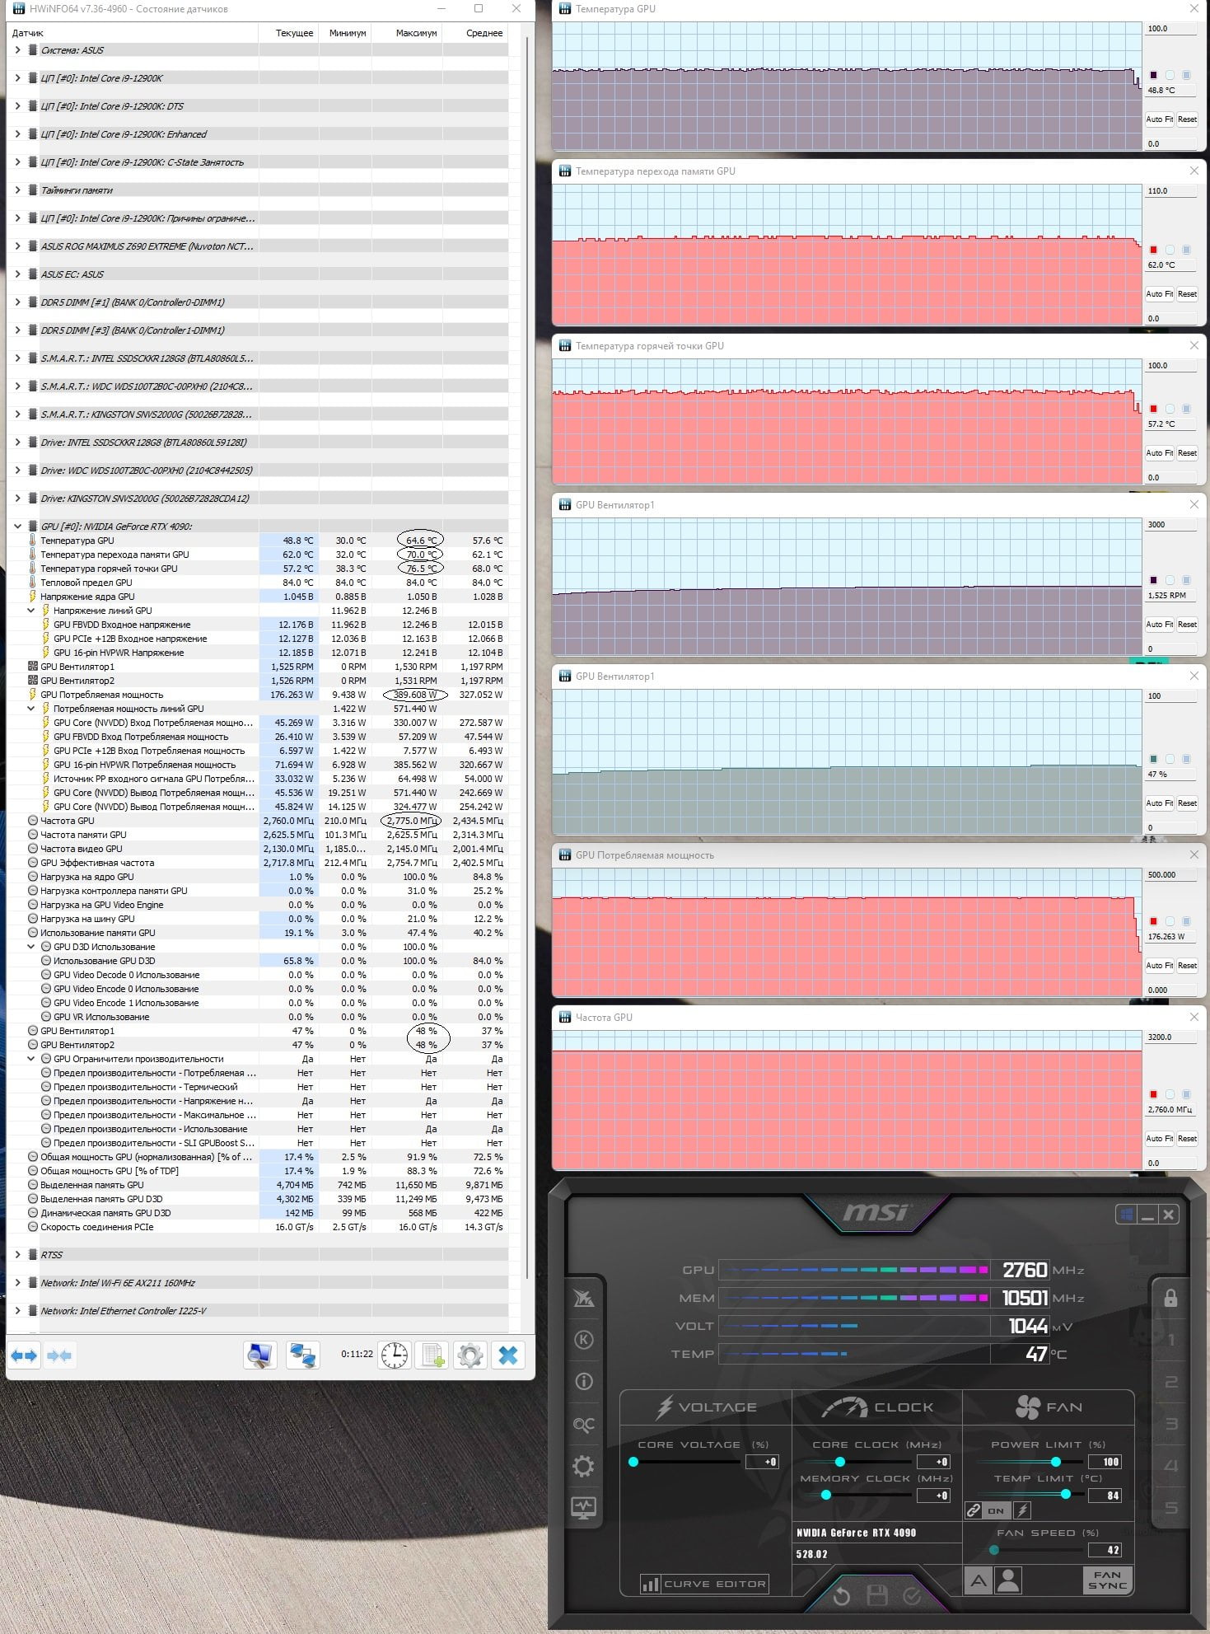Toggle the FAN SYNC button
Screen dimensions: 1210x1634
pyautogui.click(x=1107, y=1580)
